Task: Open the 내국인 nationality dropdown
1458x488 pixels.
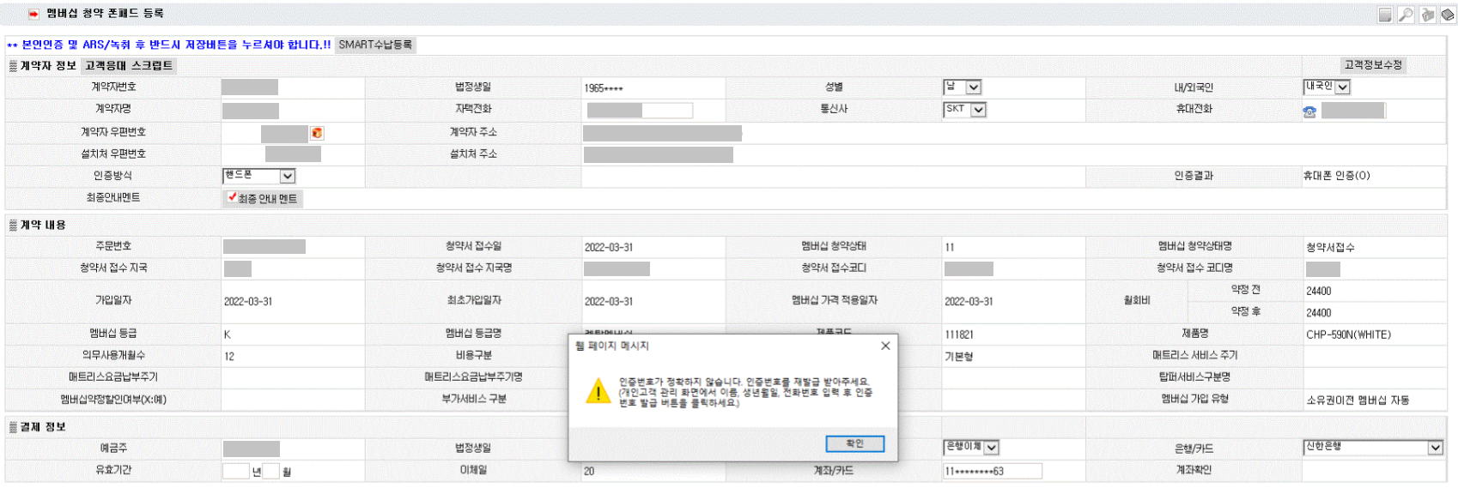Action: [x=1327, y=87]
